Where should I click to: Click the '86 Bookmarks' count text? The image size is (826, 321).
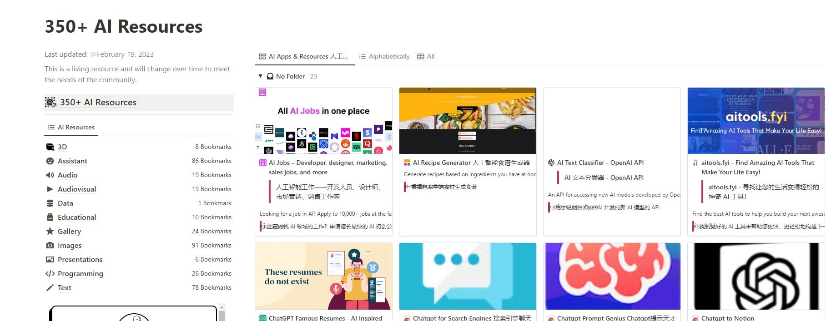coord(212,161)
